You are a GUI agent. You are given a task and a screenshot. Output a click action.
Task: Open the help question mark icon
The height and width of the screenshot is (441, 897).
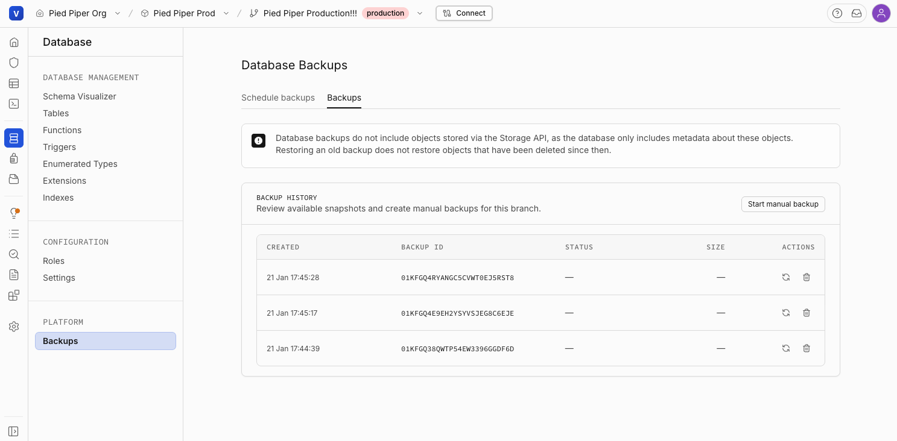pyautogui.click(x=837, y=13)
